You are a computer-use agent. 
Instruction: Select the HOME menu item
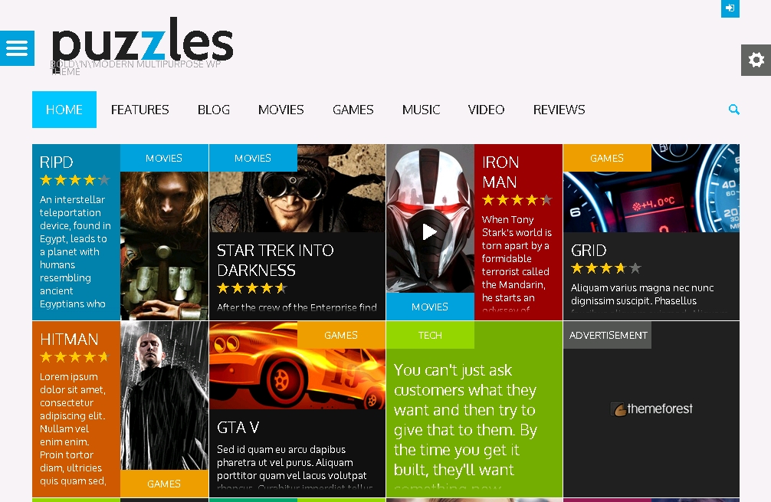64,110
